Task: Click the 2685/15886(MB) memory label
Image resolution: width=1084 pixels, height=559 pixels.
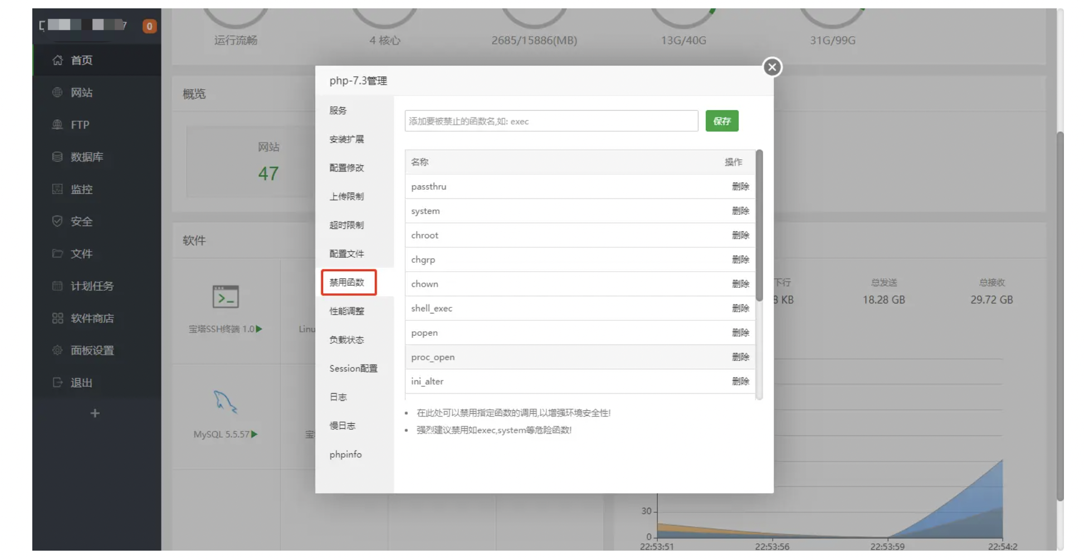Action: (x=534, y=40)
